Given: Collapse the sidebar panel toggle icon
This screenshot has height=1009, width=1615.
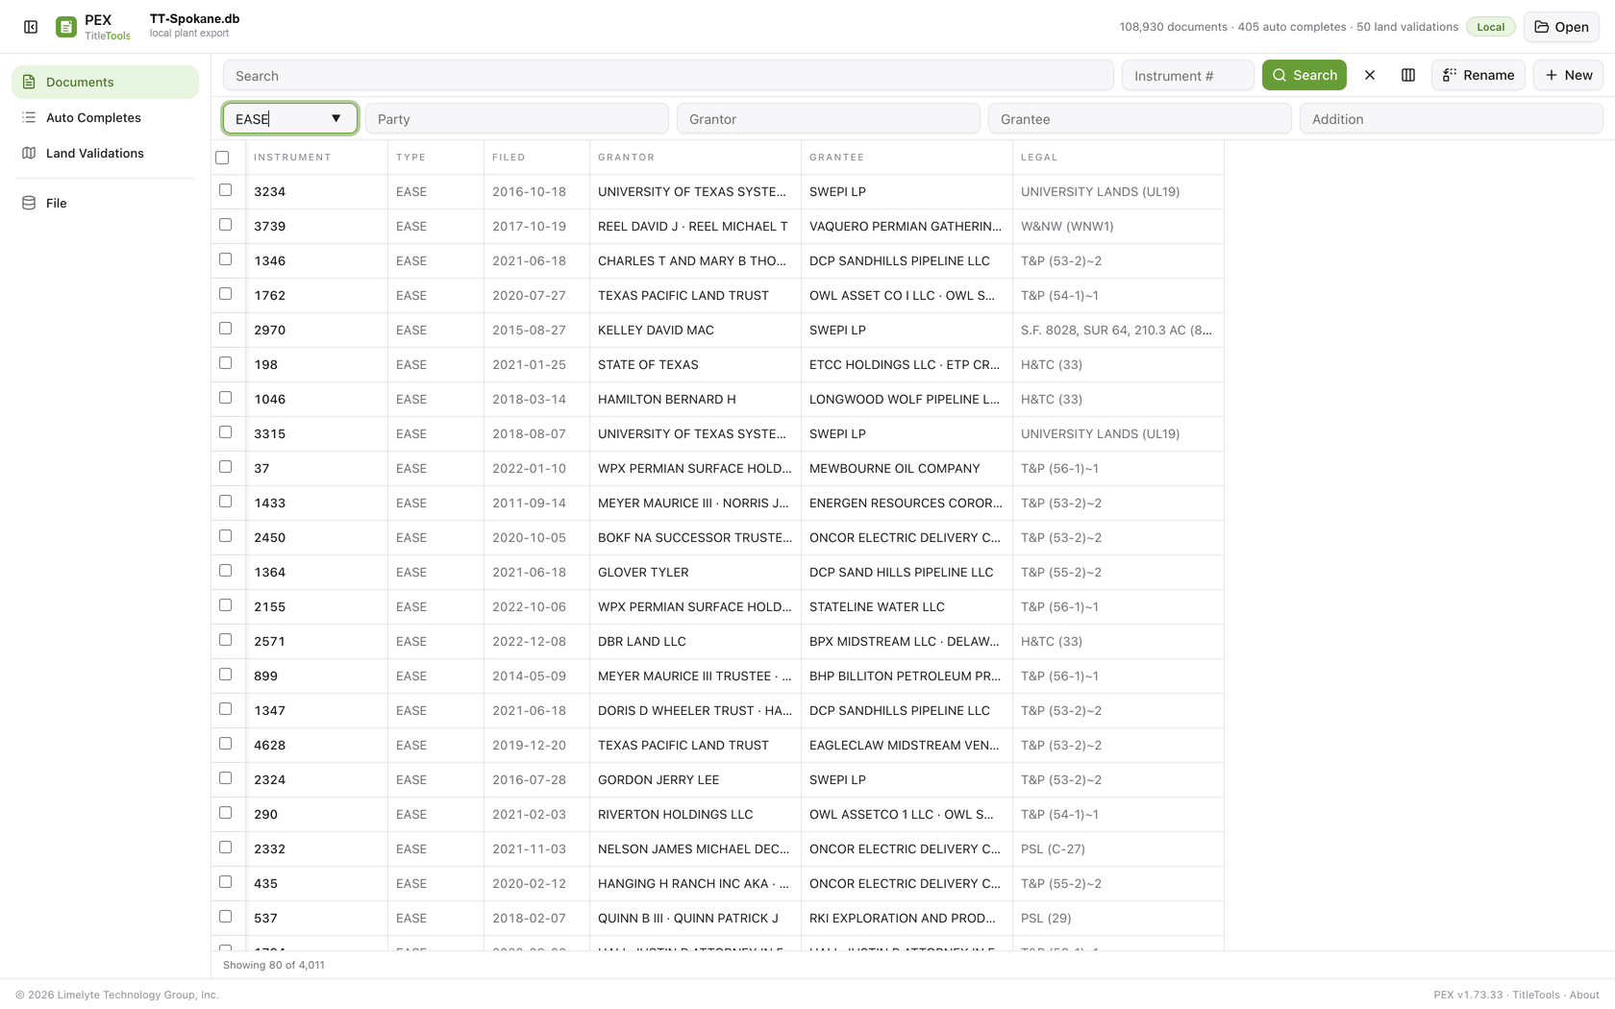Looking at the screenshot, I should click(x=31, y=27).
